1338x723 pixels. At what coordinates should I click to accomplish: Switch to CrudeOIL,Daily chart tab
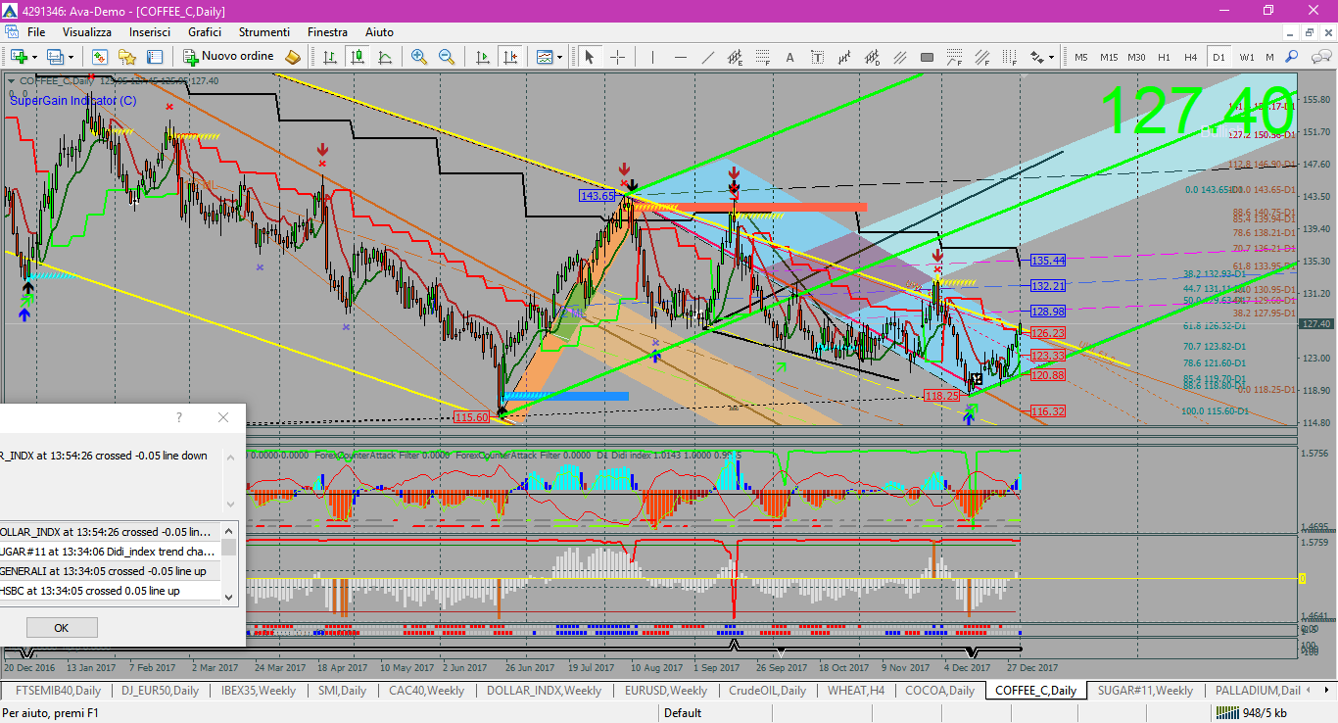point(767,691)
